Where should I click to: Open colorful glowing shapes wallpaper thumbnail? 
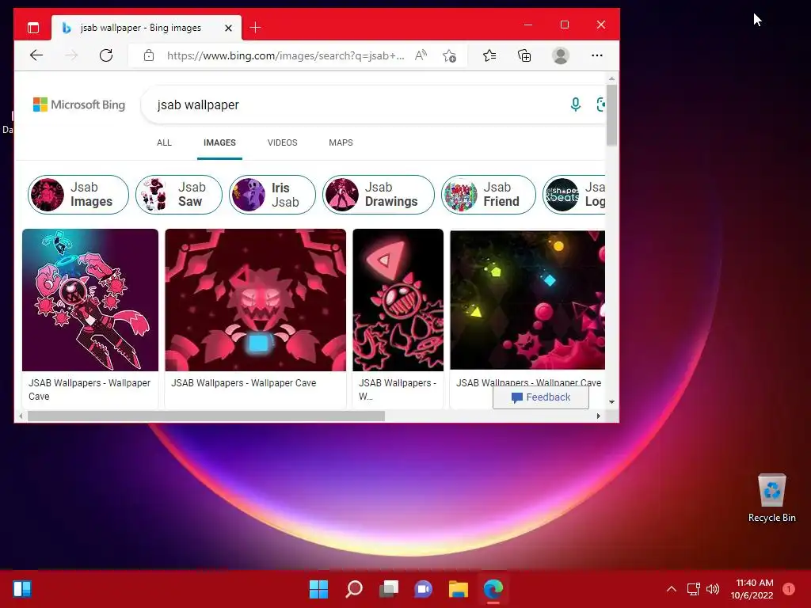click(x=527, y=300)
